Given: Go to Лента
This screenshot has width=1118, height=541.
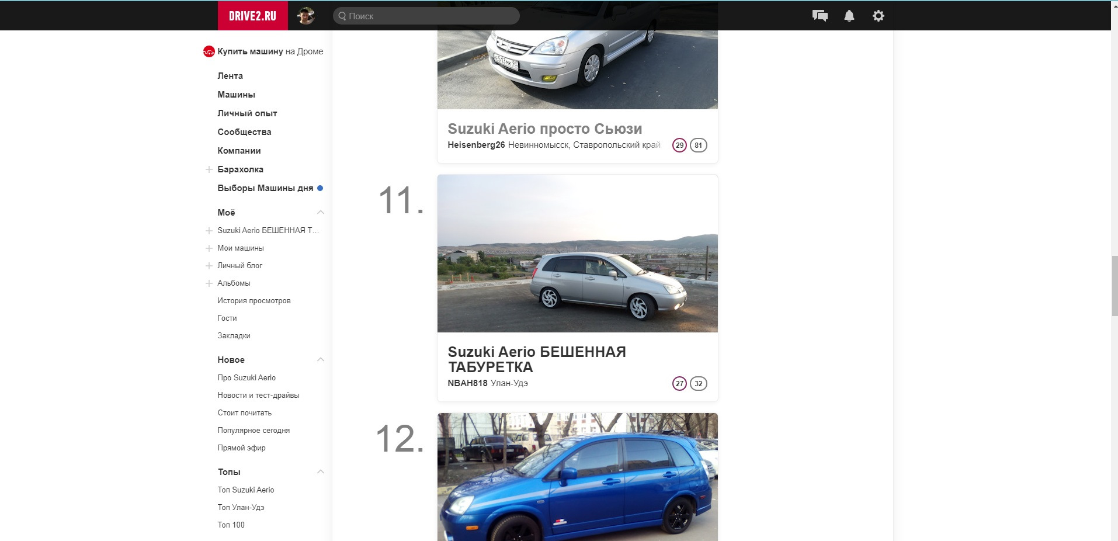Looking at the screenshot, I should tap(230, 76).
